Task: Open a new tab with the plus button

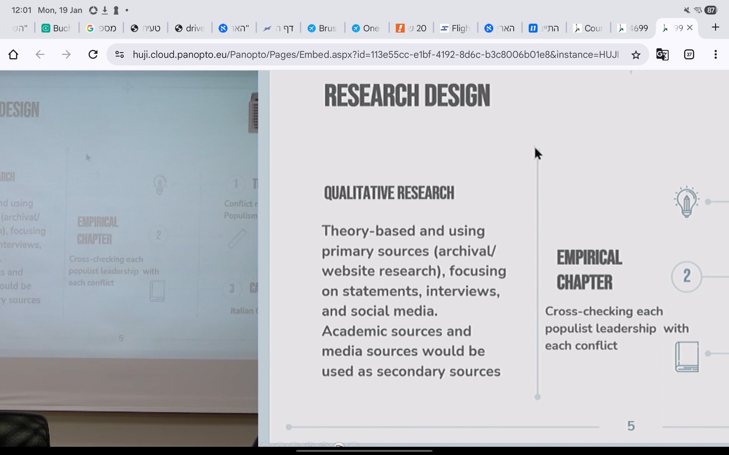Action: (715, 27)
